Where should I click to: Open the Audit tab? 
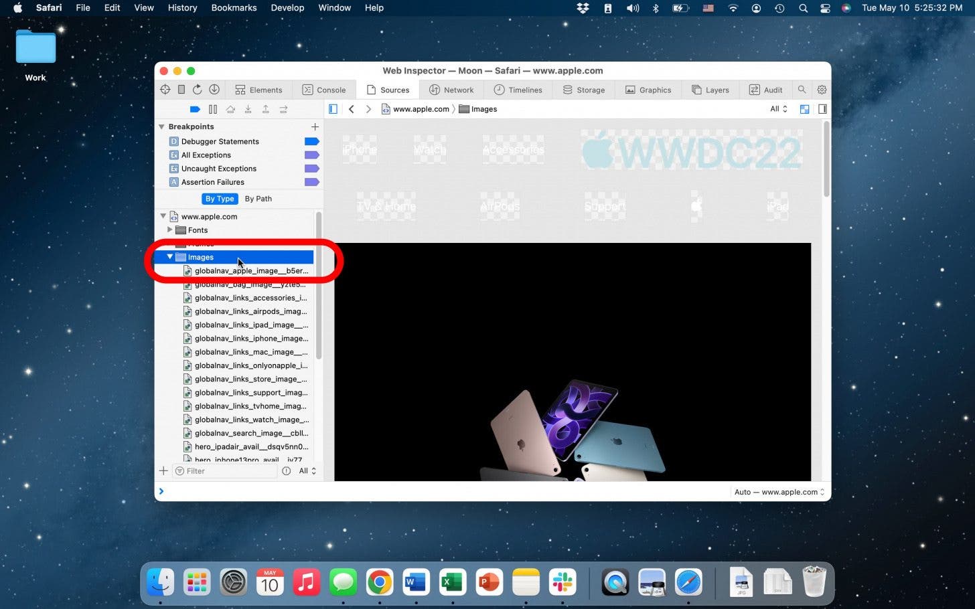(x=766, y=90)
